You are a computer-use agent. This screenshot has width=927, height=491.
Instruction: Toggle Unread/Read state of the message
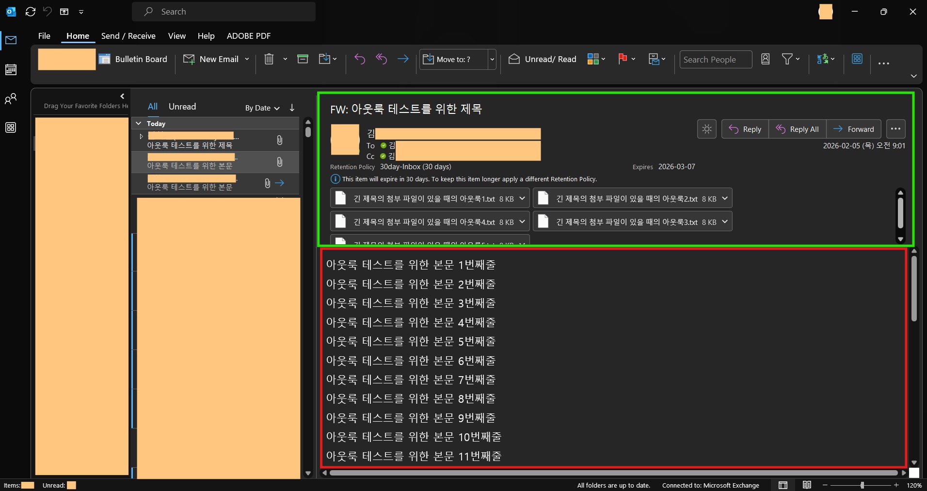pyautogui.click(x=542, y=59)
